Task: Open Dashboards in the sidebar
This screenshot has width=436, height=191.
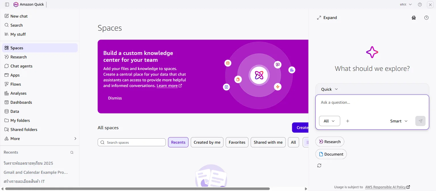Action: click(40, 102)
